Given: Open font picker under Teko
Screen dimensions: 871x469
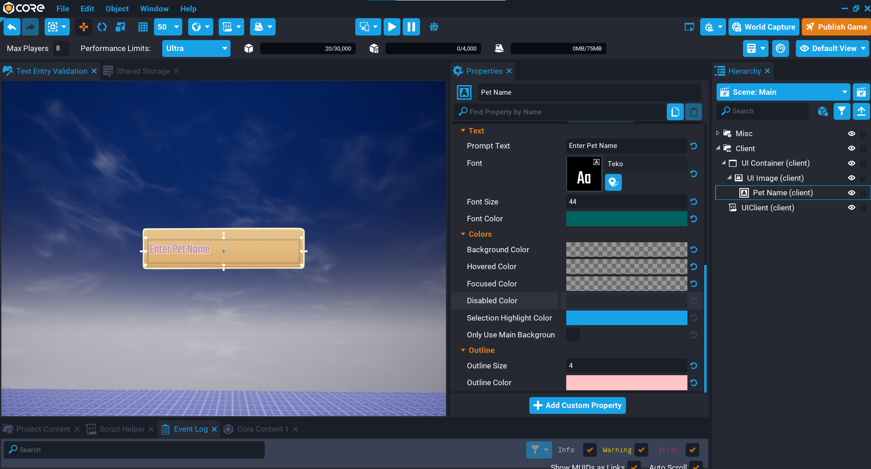Looking at the screenshot, I should 613,183.
